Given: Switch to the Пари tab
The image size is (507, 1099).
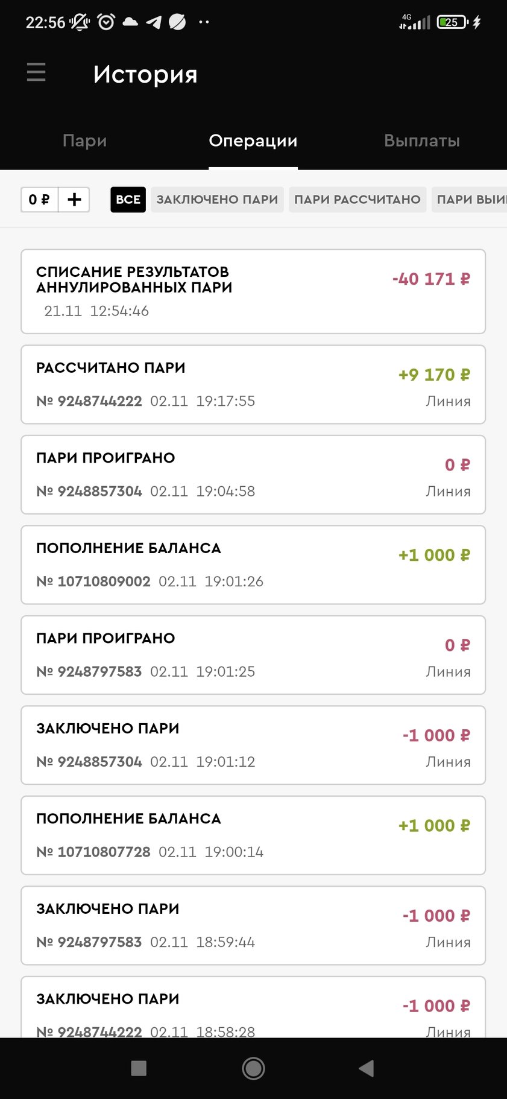Looking at the screenshot, I should click(x=84, y=141).
